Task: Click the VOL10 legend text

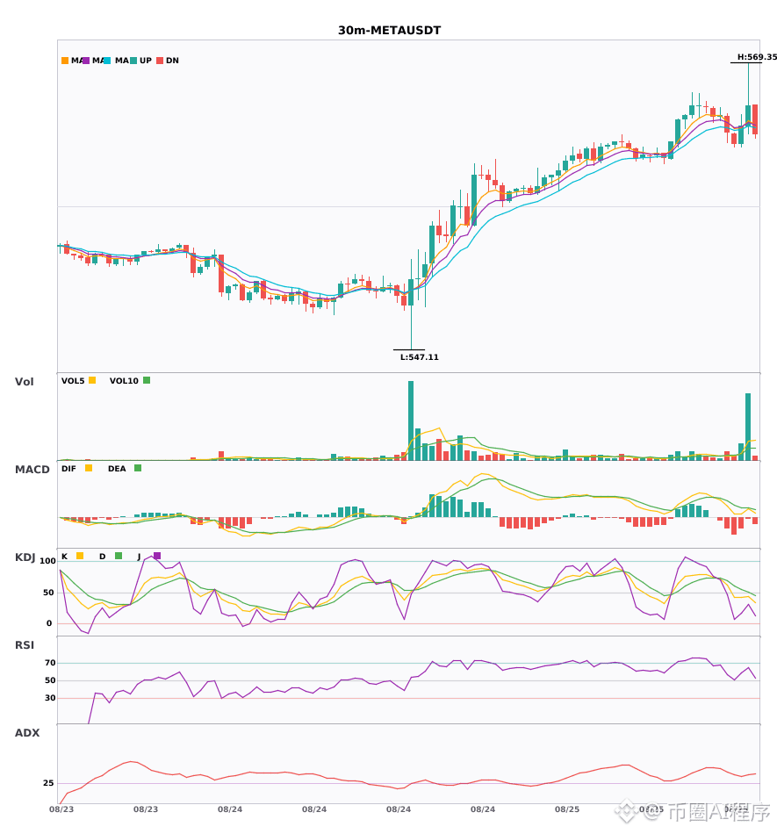Action: click(124, 381)
